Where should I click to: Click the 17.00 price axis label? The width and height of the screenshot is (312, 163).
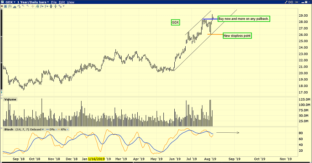(x=303, y=92)
